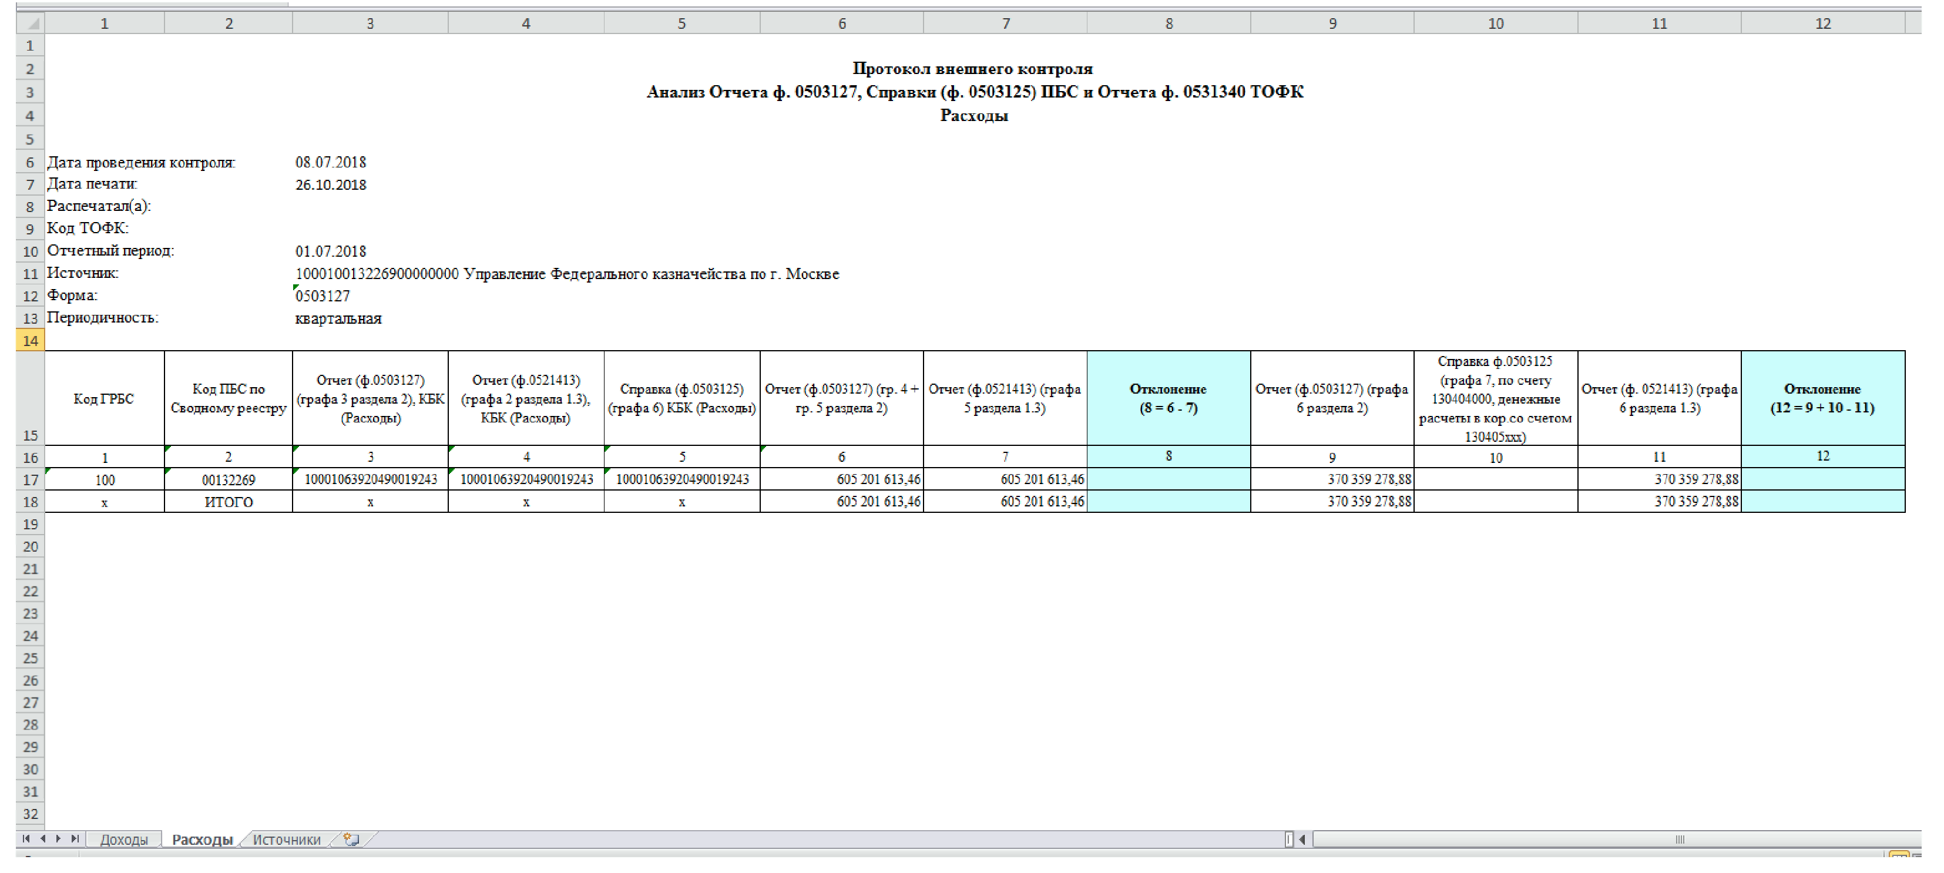Click the tab bar split handle
This screenshot has width=1944, height=873.
(1288, 839)
